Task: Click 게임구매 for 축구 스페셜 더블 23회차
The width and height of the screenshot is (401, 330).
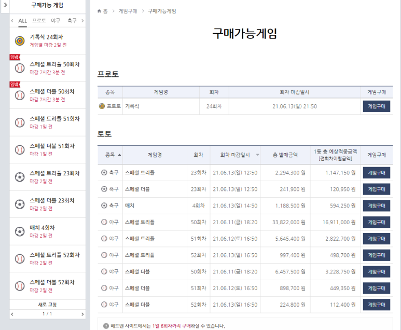Action: pyautogui.click(x=377, y=189)
